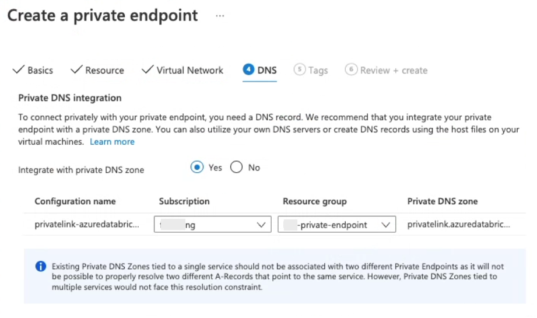This screenshot has height=318, width=537.
Task: Click the privatelink-azuredatabric configuration name cell
Action: point(87,224)
